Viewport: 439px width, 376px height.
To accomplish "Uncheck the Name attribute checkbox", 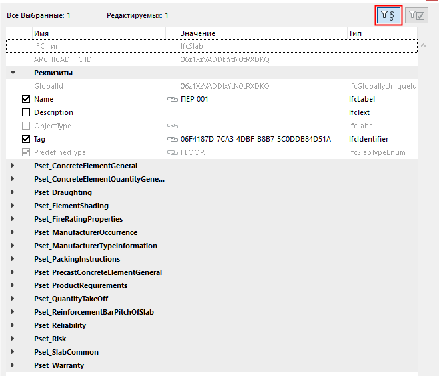I will (26, 99).
